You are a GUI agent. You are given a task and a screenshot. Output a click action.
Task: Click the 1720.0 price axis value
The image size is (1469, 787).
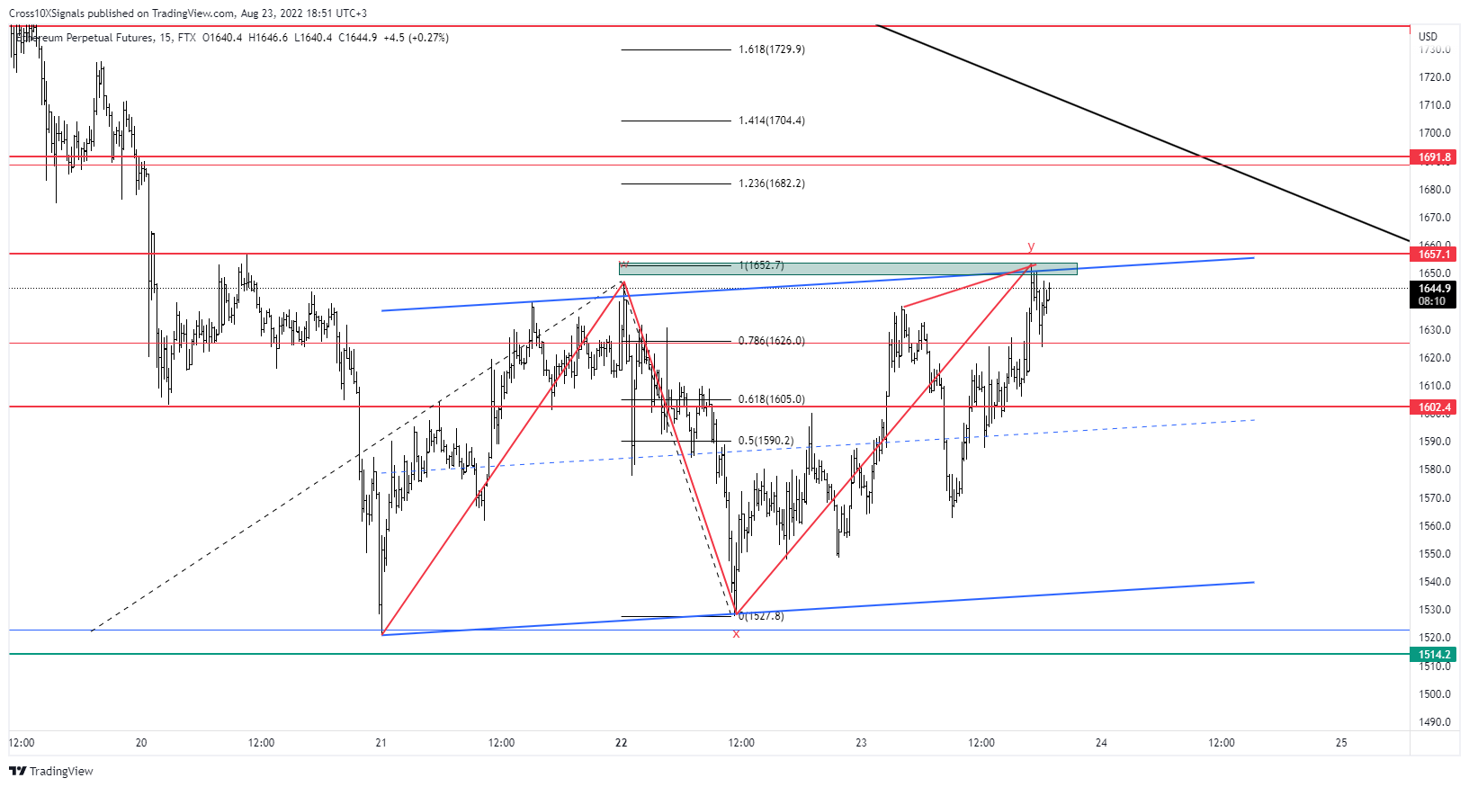click(x=1435, y=77)
